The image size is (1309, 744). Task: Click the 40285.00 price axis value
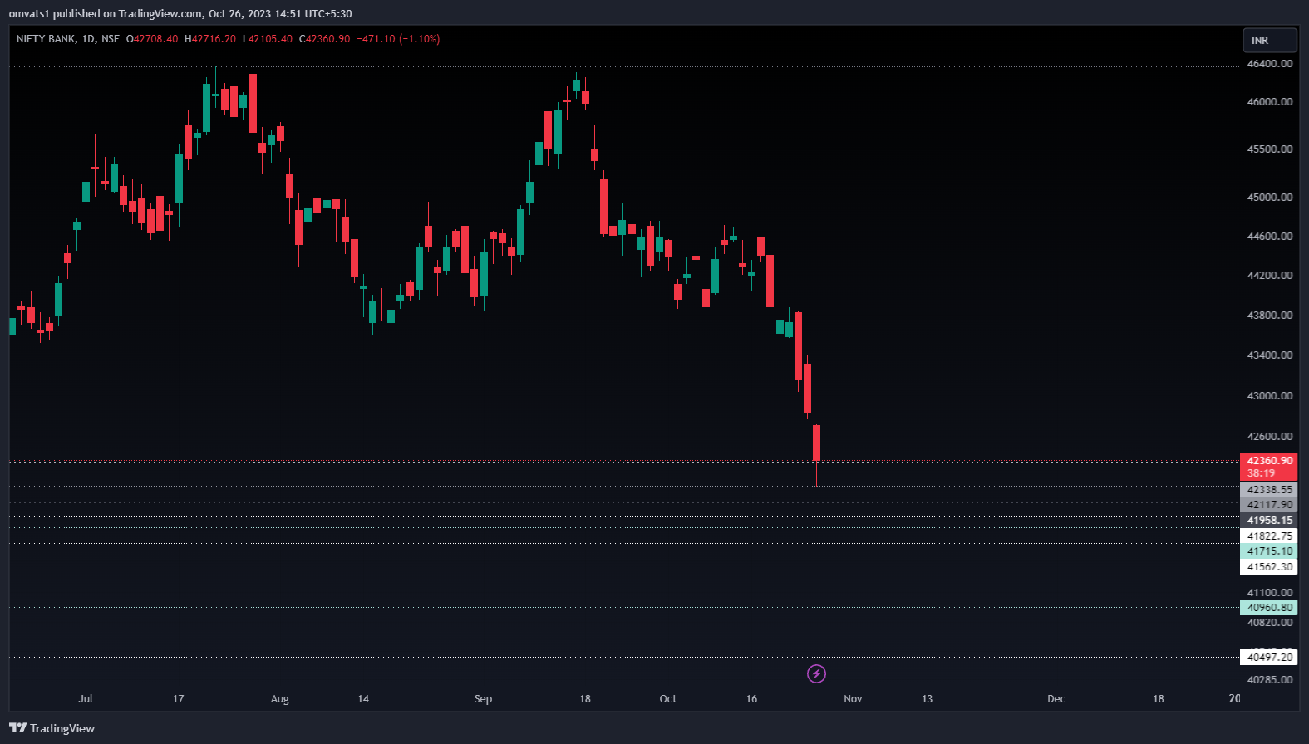click(1269, 679)
